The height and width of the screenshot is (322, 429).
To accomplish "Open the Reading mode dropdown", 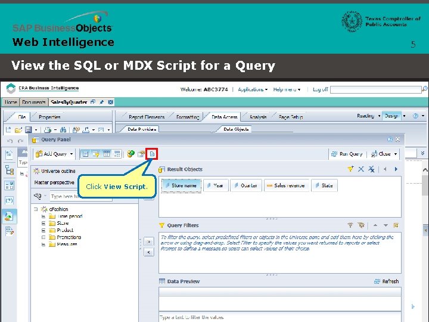I will 379,116.
